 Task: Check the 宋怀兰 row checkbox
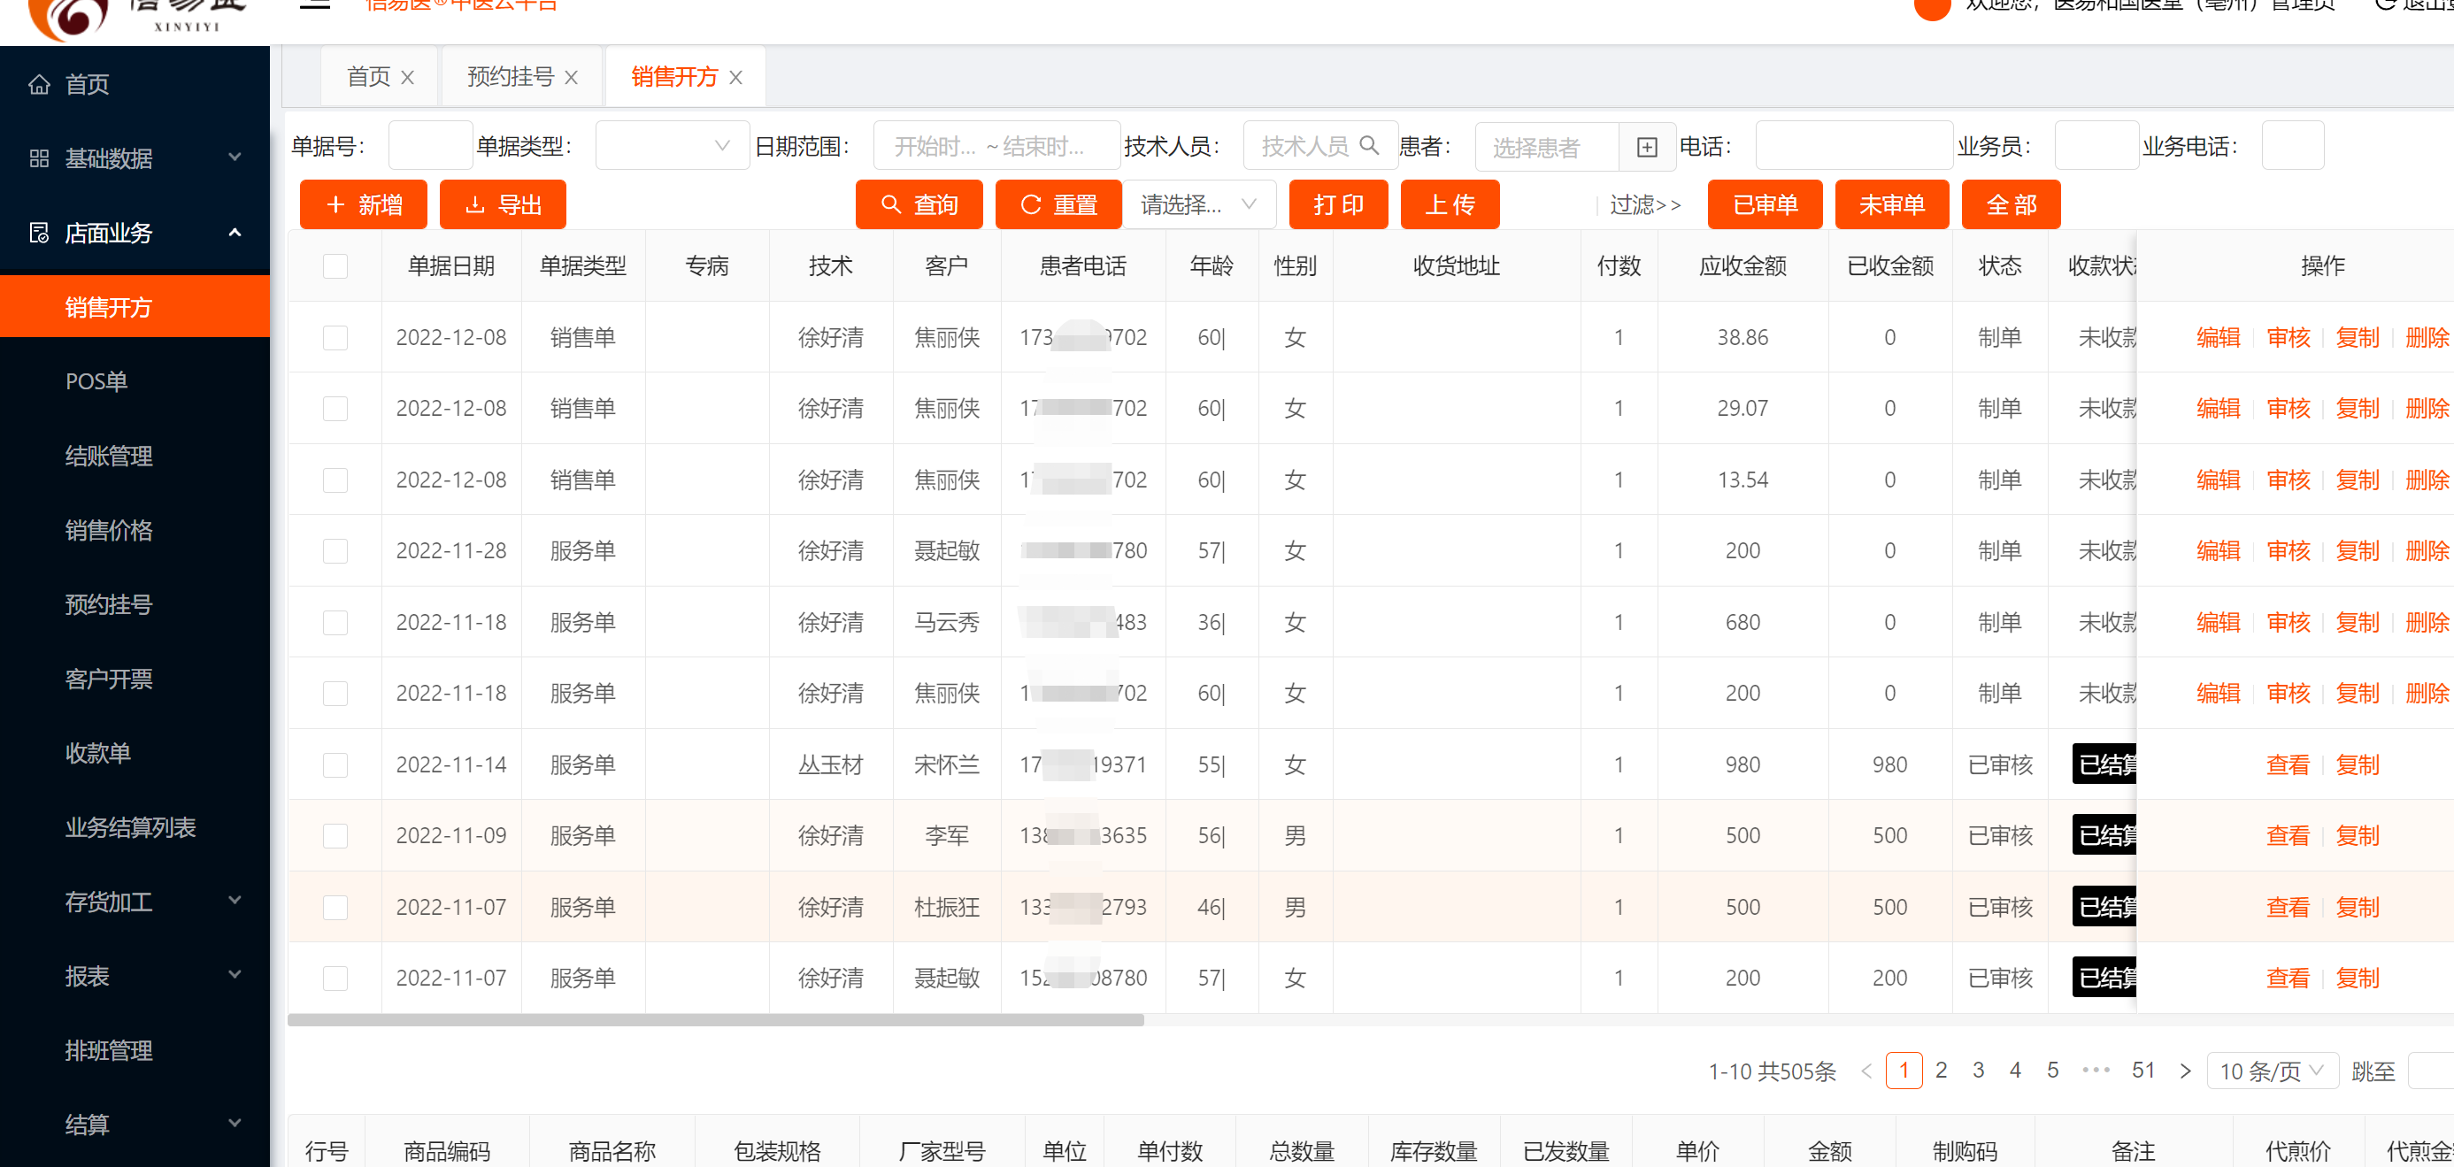click(x=335, y=764)
